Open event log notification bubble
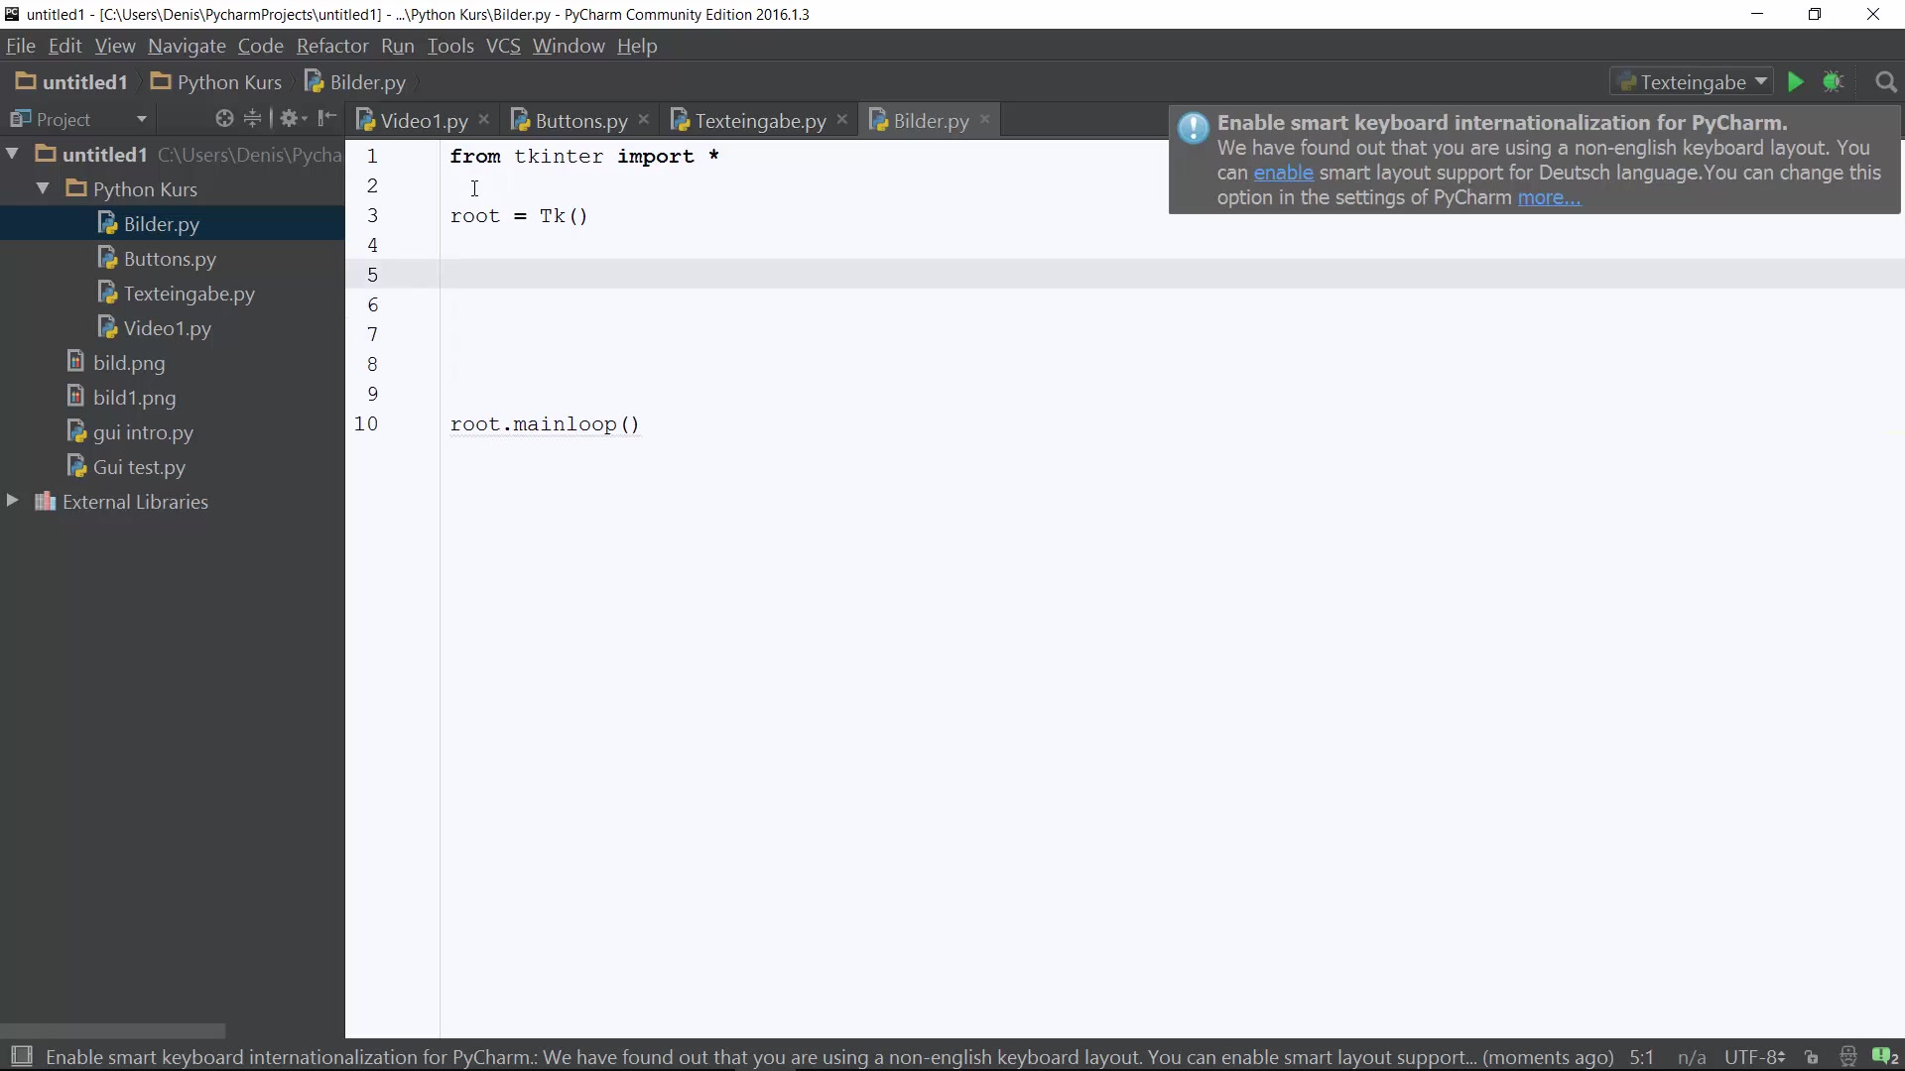This screenshot has height=1071, width=1905. [1884, 1057]
